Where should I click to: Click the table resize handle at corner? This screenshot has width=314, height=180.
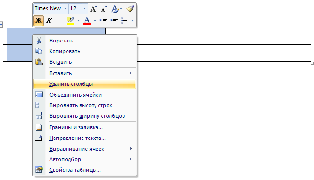tap(312, 63)
